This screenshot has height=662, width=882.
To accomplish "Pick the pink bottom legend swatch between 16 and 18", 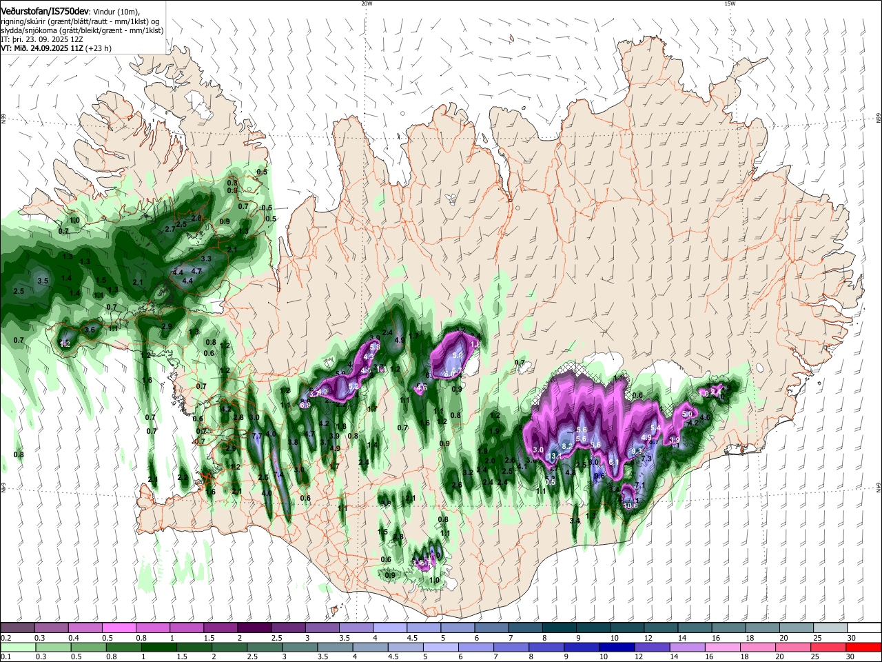I will pyautogui.click(x=723, y=647).
